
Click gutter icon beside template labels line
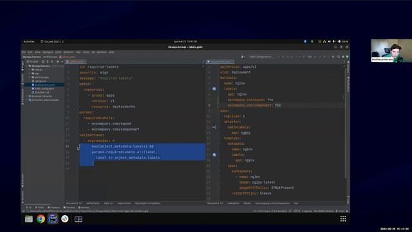point(214,155)
